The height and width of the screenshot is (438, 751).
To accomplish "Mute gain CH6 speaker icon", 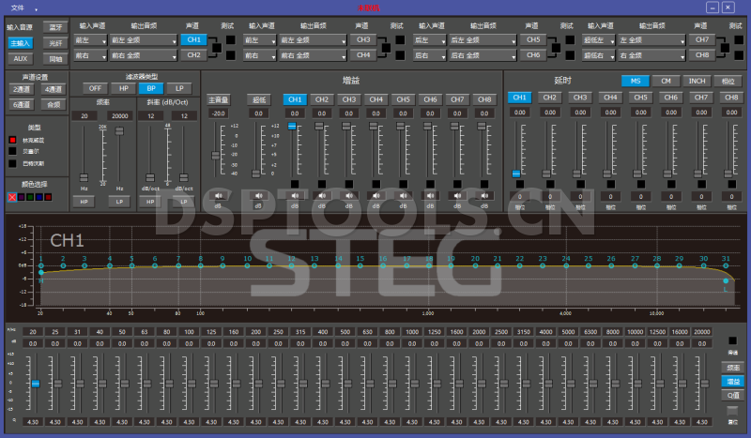I will click(x=430, y=196).
